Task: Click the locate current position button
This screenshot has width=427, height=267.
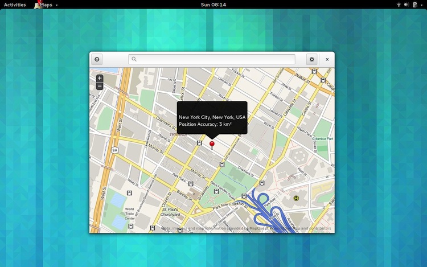Action: 97,59
